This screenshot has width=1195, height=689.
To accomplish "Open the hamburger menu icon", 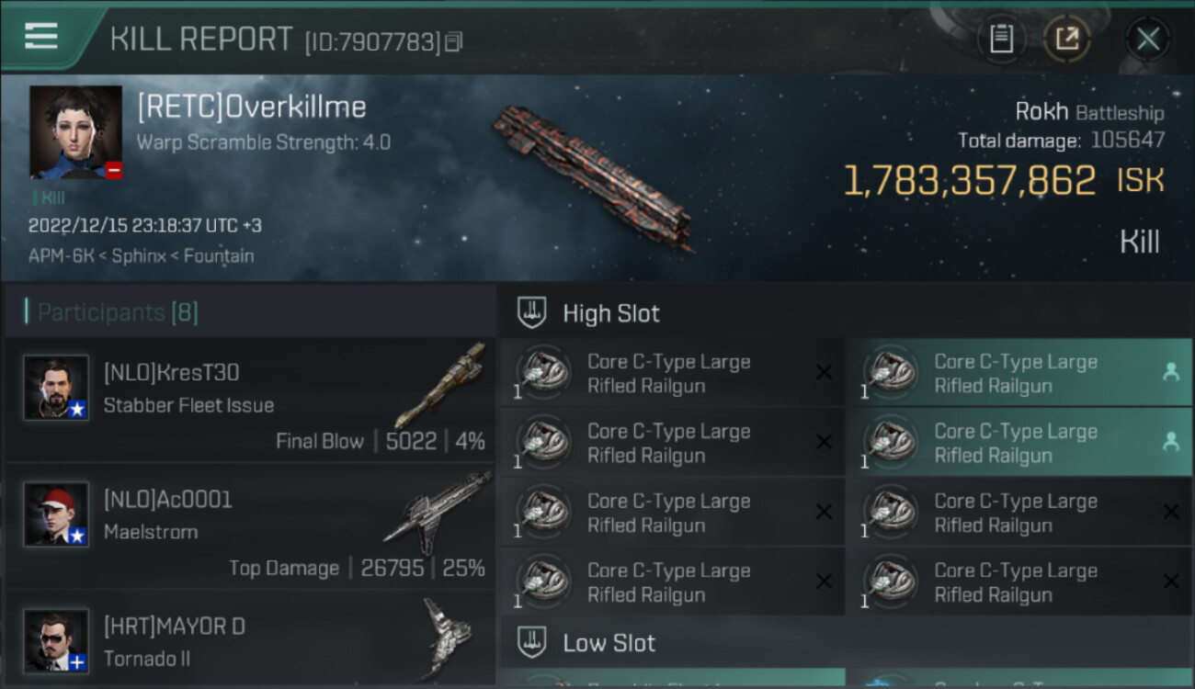I will [41, 36].
